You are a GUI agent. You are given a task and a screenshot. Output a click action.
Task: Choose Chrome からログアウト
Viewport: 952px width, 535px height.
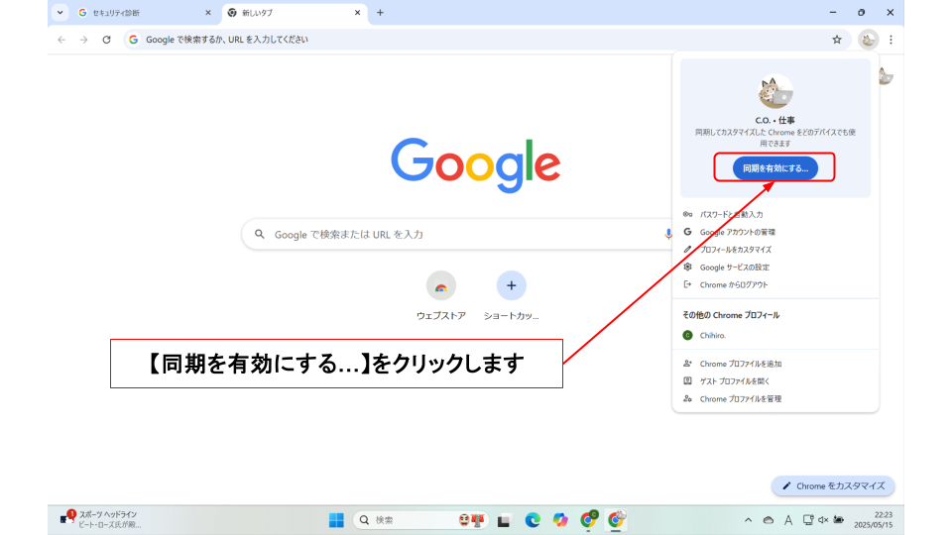775,284
